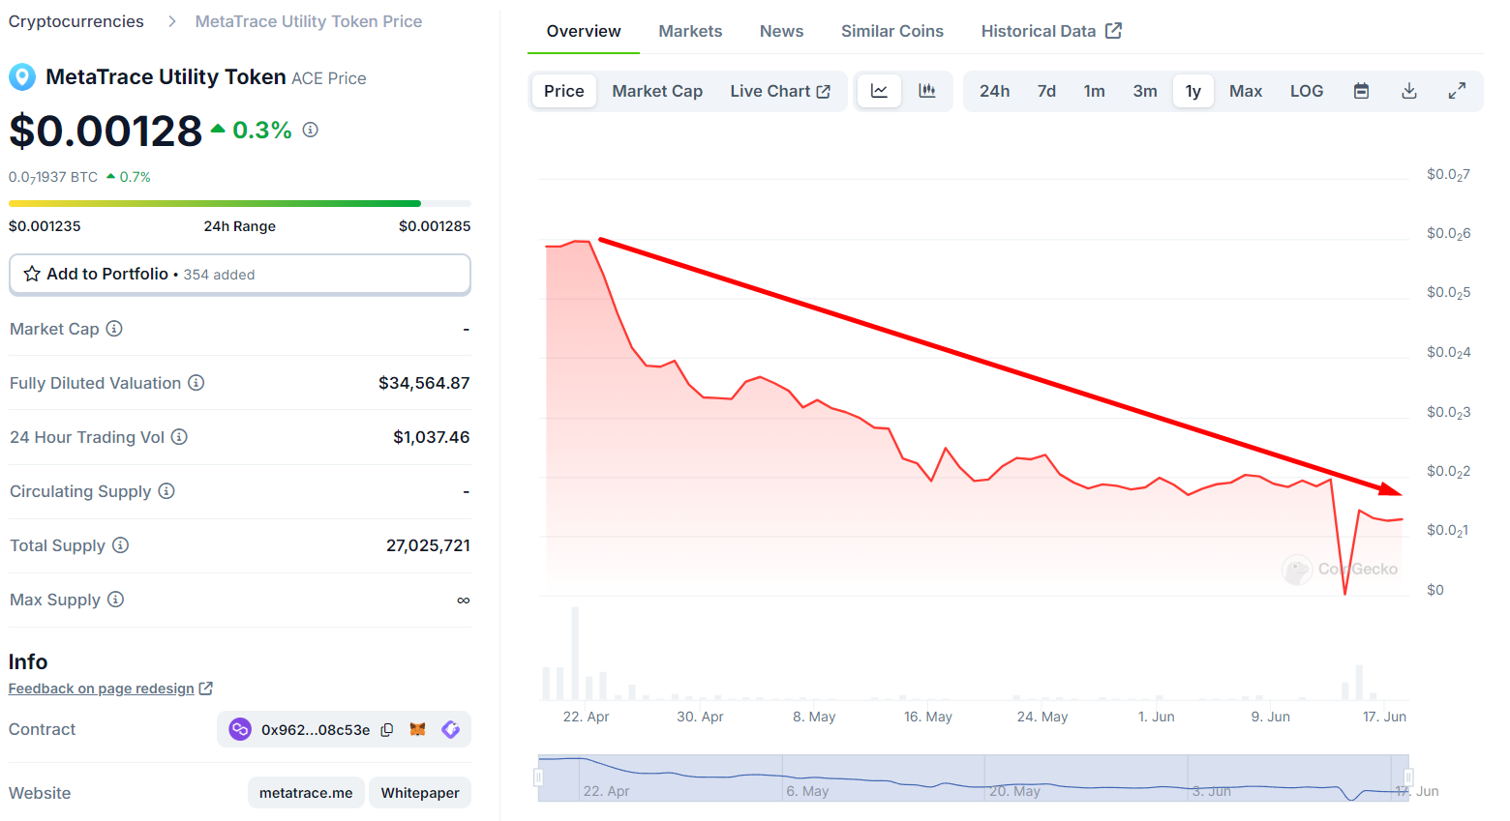Click MetaTrace token logo icon

point(22,77)
